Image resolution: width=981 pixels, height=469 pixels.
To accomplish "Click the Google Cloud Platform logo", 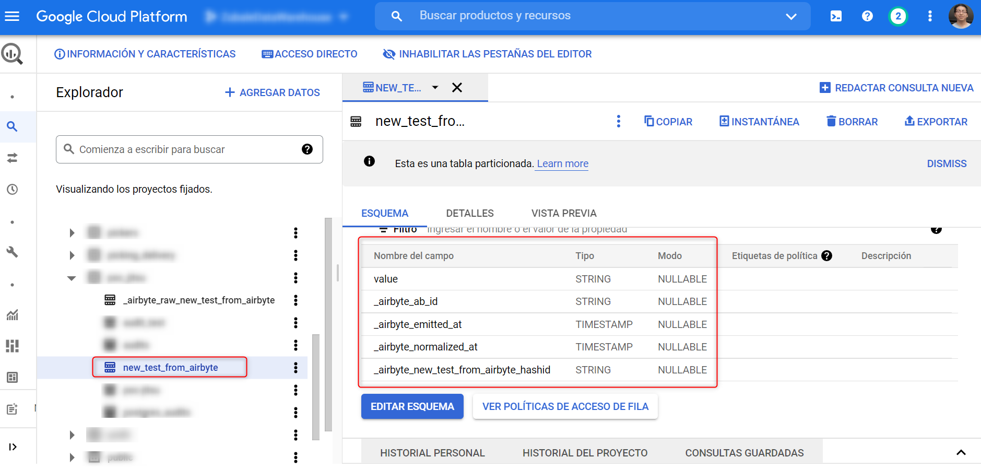I will coord(112,16).
